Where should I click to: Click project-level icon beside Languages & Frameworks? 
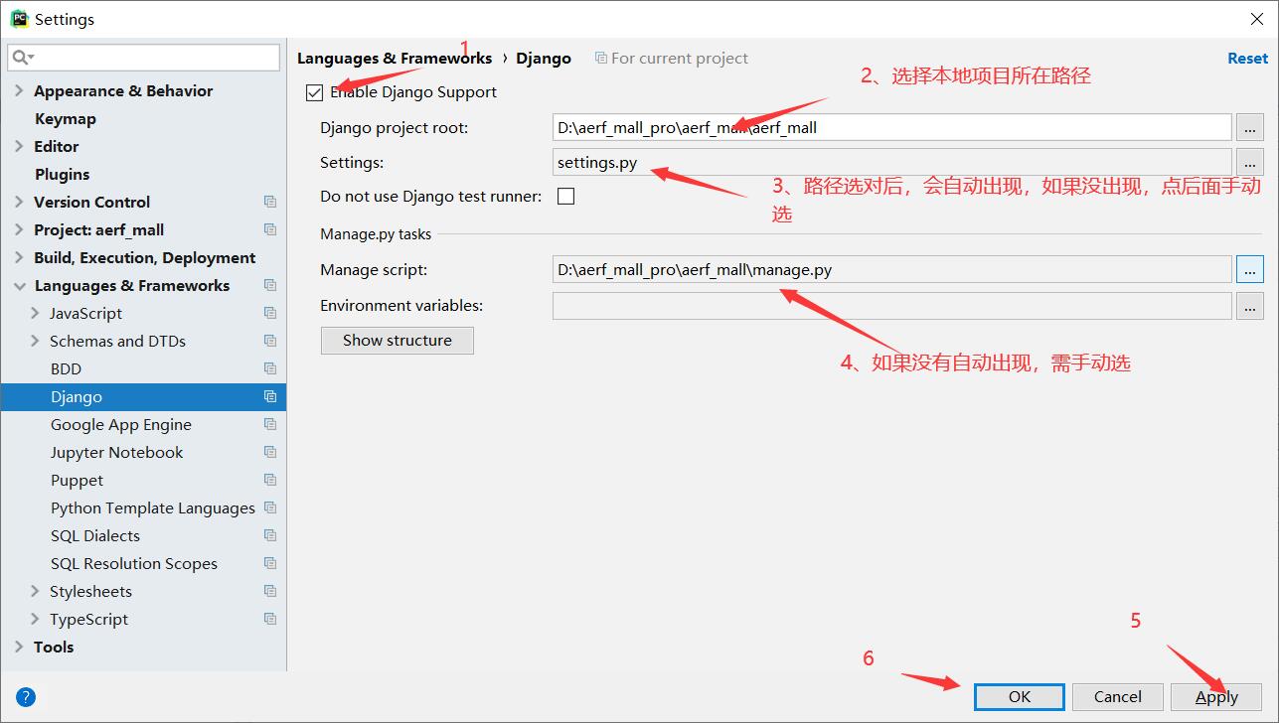(269, 285)
